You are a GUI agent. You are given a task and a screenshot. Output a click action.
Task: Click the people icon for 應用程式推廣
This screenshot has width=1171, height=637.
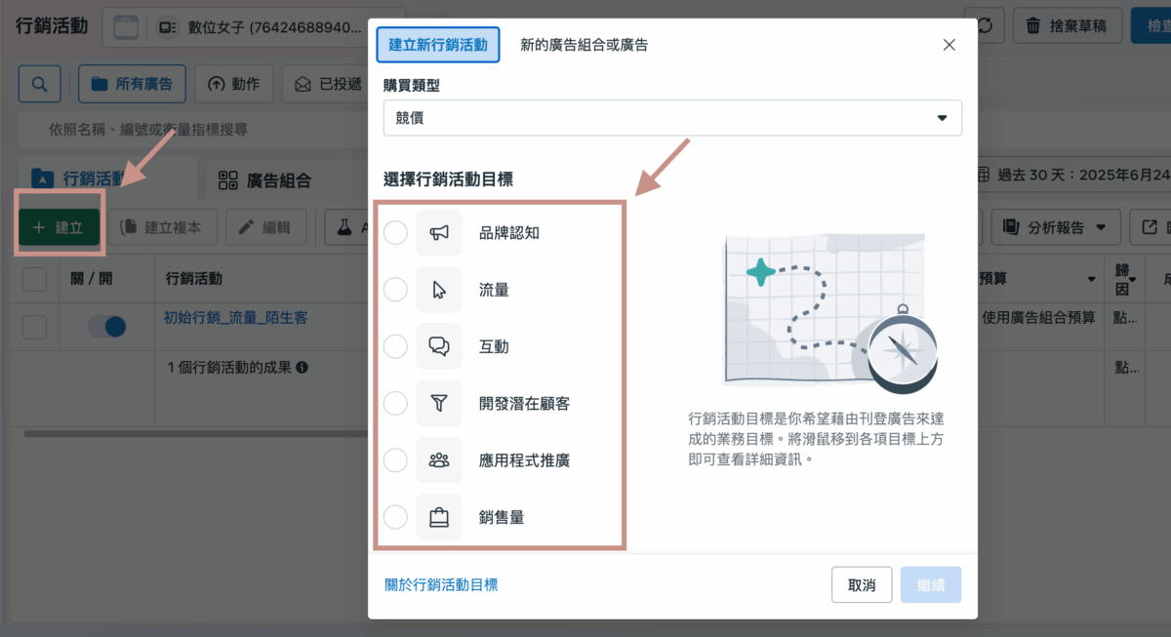439,459
